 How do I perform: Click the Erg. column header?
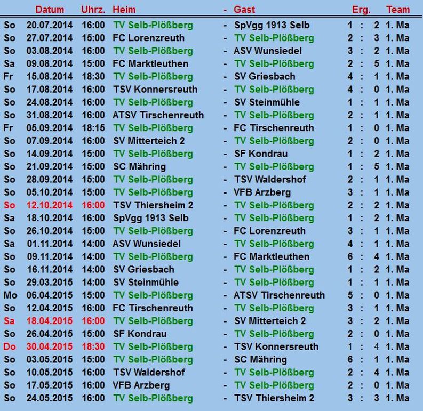361,10
